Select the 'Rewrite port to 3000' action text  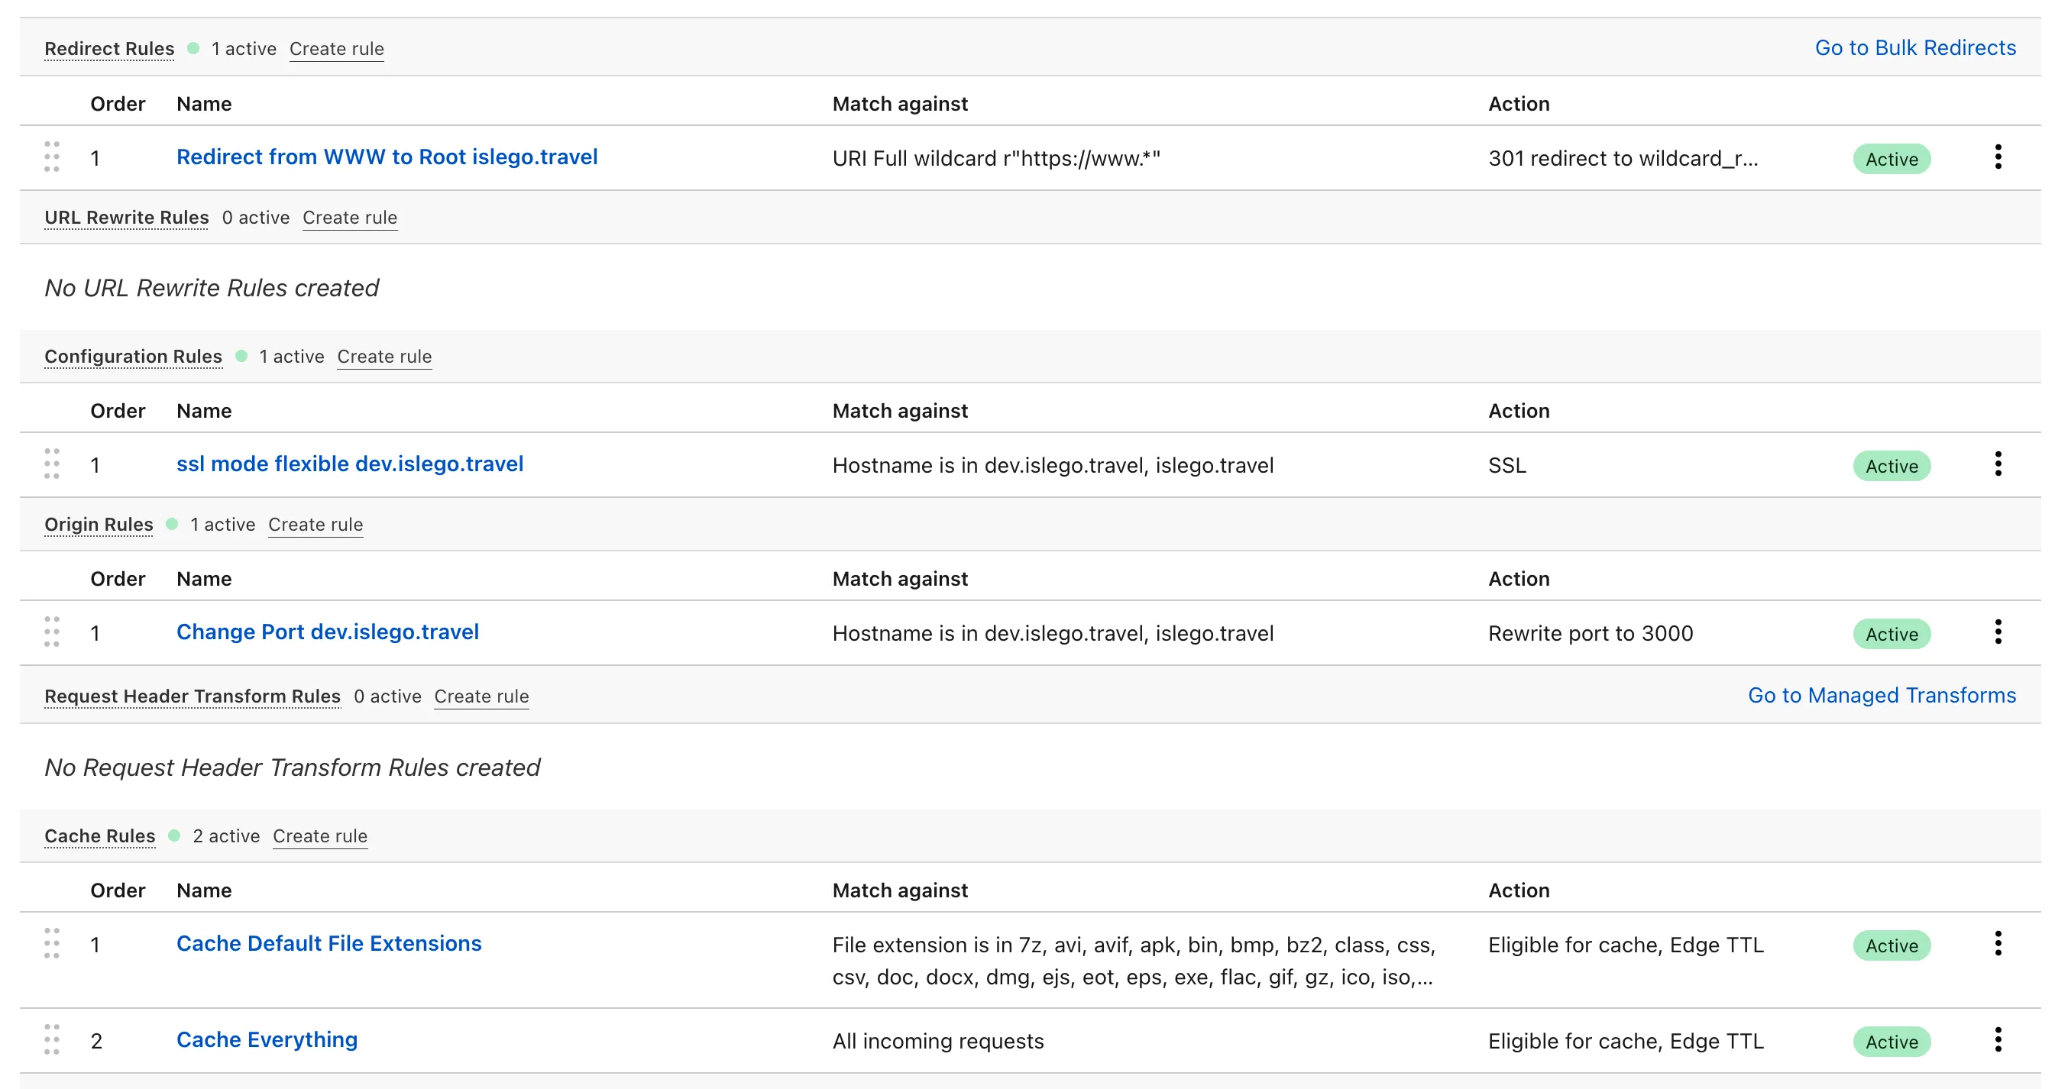point(1591,634)
